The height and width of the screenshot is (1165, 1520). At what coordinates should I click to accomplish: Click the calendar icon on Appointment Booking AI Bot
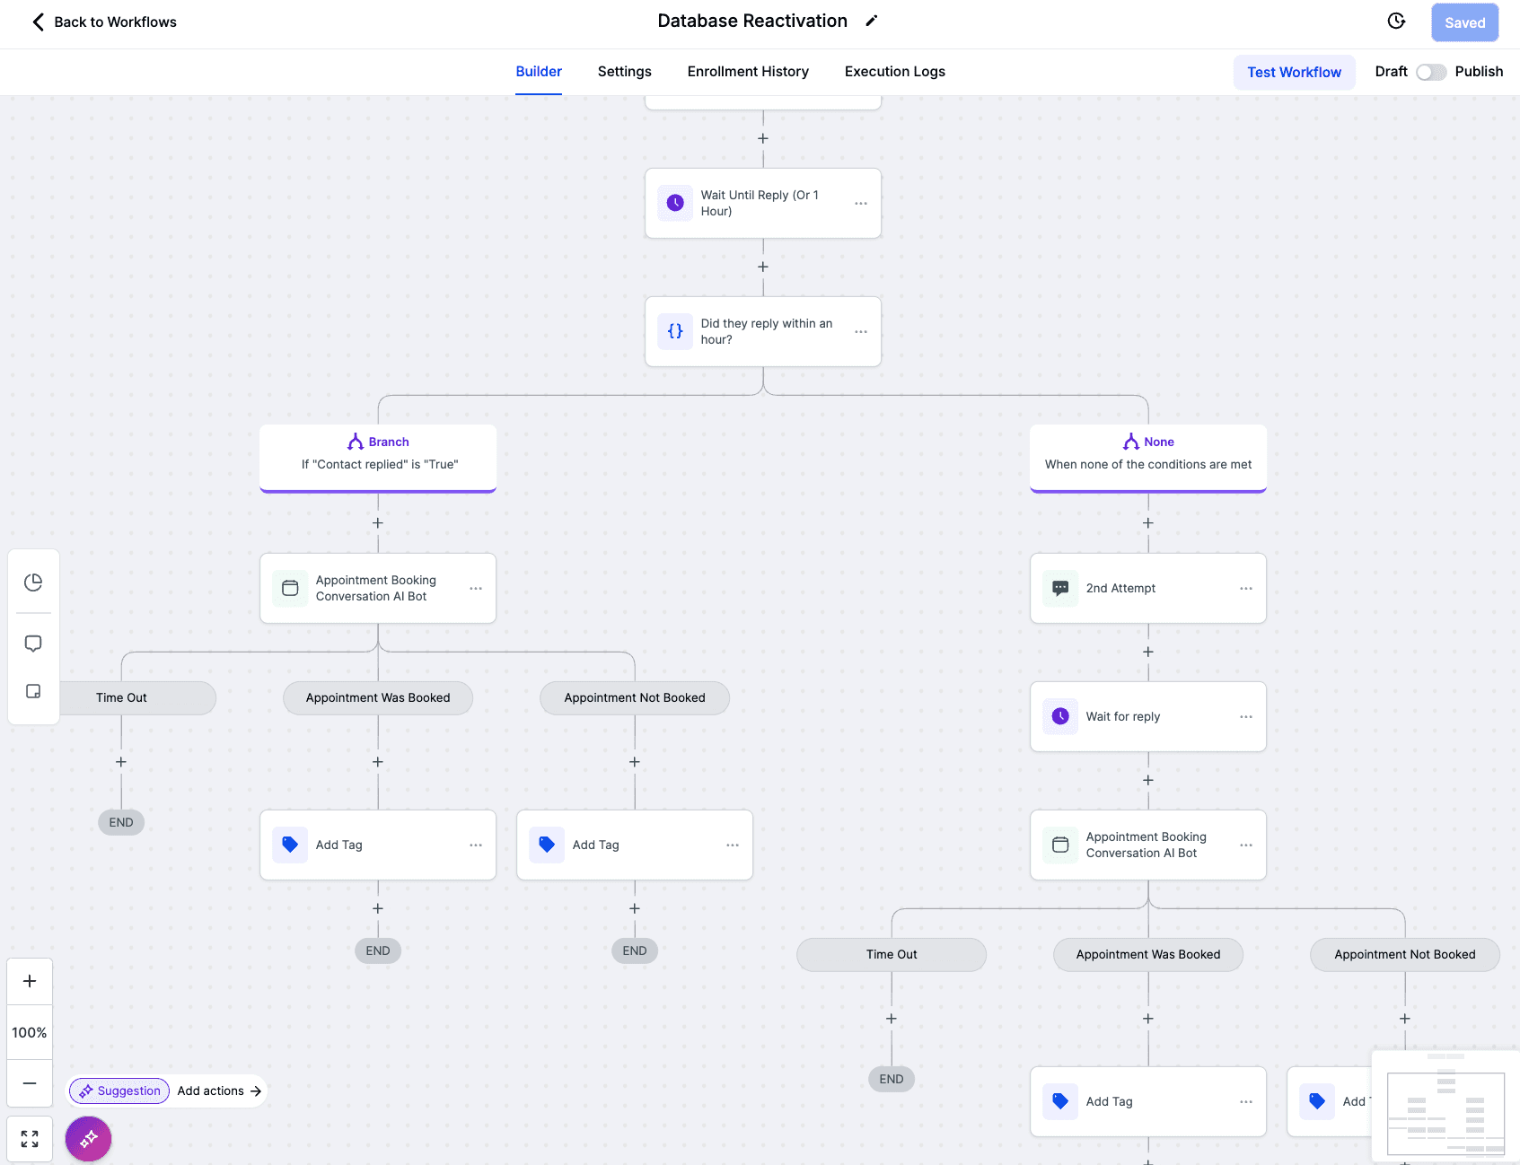tap(289, 588)
